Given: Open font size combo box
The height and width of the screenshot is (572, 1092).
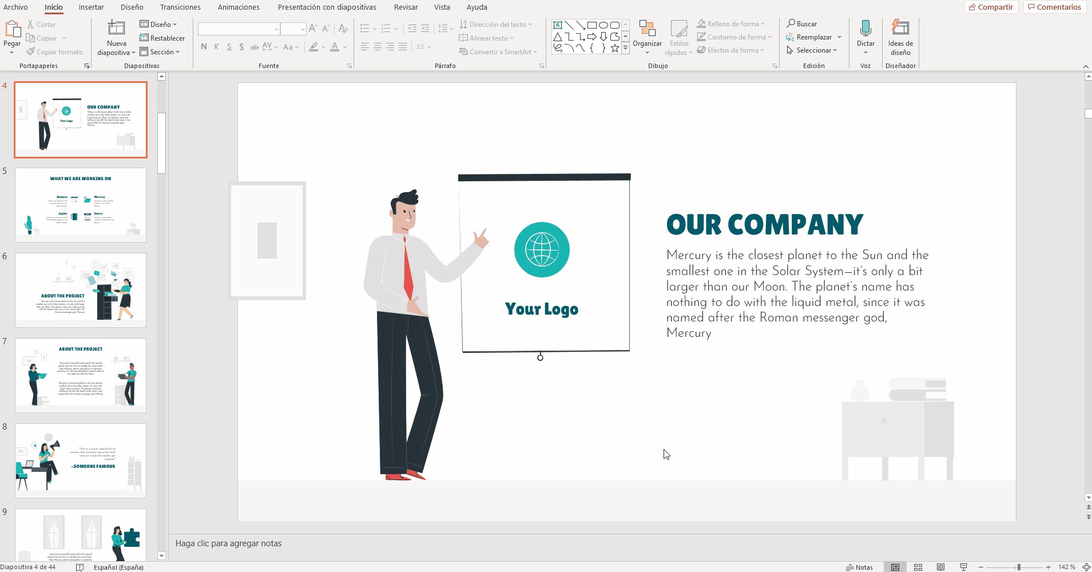Looking at the screenshot, I should point(293,29).
